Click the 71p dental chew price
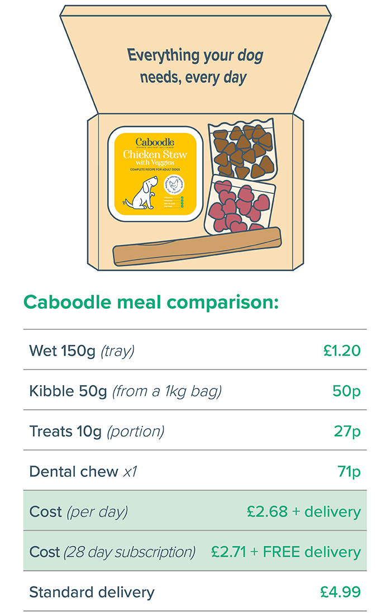 (349, 471)
